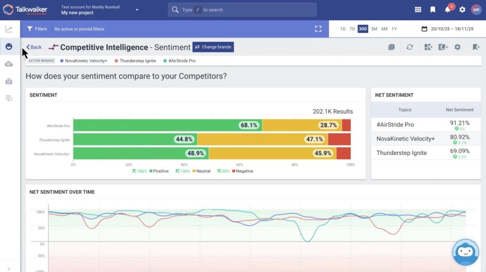
Task: Open the sentiment smiley sidebar section
Action: [x=9, y=46]
